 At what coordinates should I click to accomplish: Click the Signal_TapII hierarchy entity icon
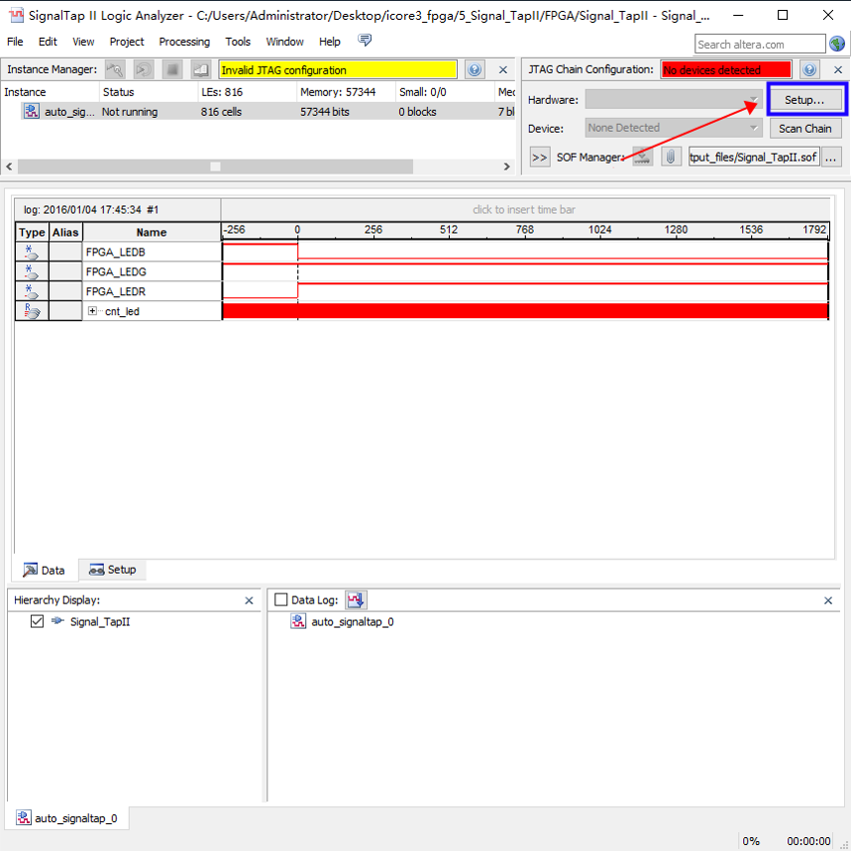57,621
